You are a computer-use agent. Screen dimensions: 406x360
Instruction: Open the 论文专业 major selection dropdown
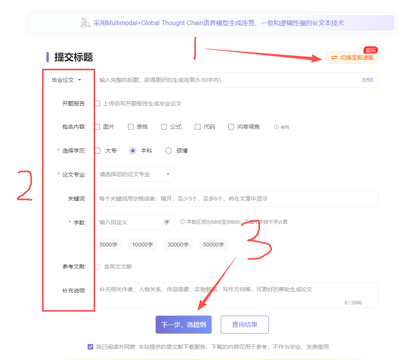(x=134, y=174)
